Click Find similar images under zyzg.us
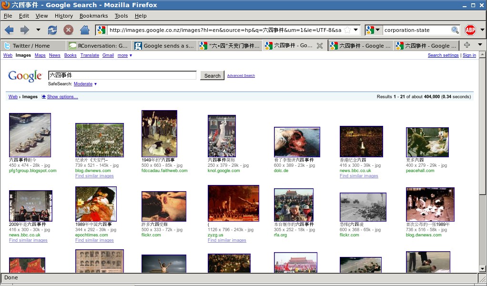This screenshot has width=487, height=286. coord(227,240)
